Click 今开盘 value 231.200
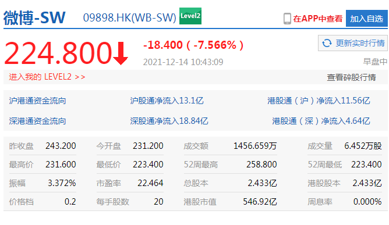Image resolution: width=389 pixels, height=225 pixels. 148,146
